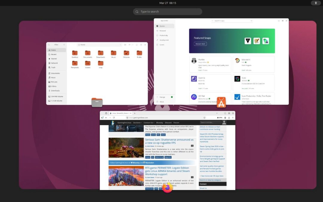Click the CLion app icon in App Center
The height and width of the screenshot is (202, 323).
[237, 79]
